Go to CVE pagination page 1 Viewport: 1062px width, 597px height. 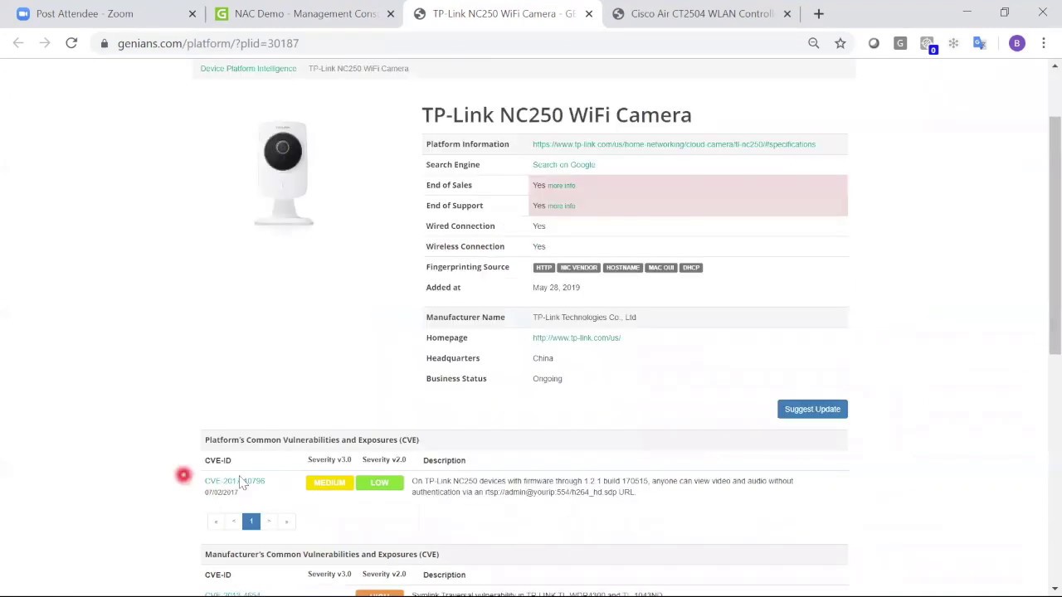(251, 521)
